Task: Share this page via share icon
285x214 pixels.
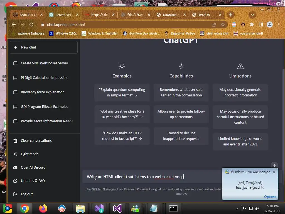Action: [x=214, y=25]
